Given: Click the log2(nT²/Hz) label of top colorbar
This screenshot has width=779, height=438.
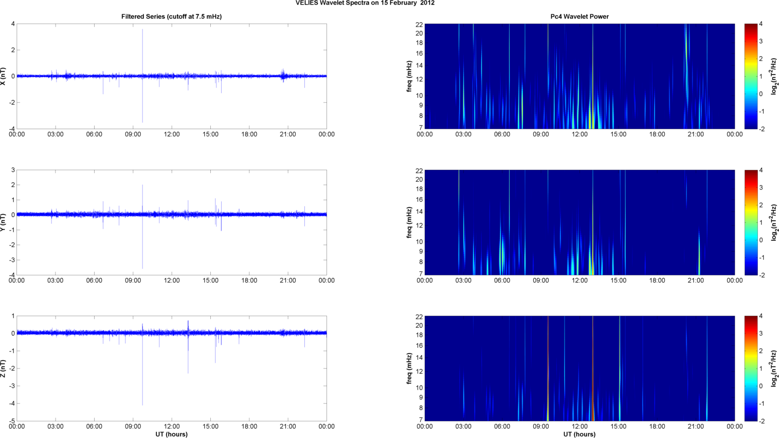Looking at the screenshot, I should [x=773, y=76].
